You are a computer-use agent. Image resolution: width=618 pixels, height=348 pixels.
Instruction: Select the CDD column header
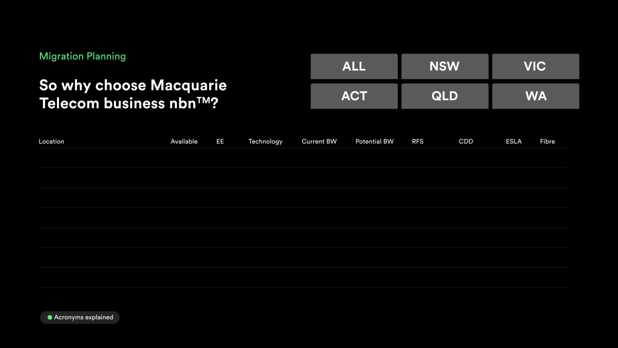[x=466, y=141]
